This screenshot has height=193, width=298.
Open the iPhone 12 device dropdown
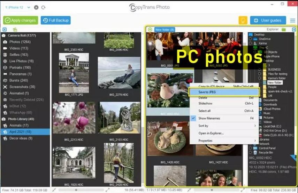(17, 7)
